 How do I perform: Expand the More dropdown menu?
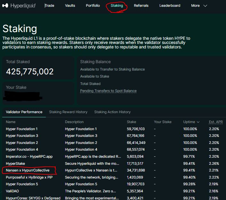[199, 6]
